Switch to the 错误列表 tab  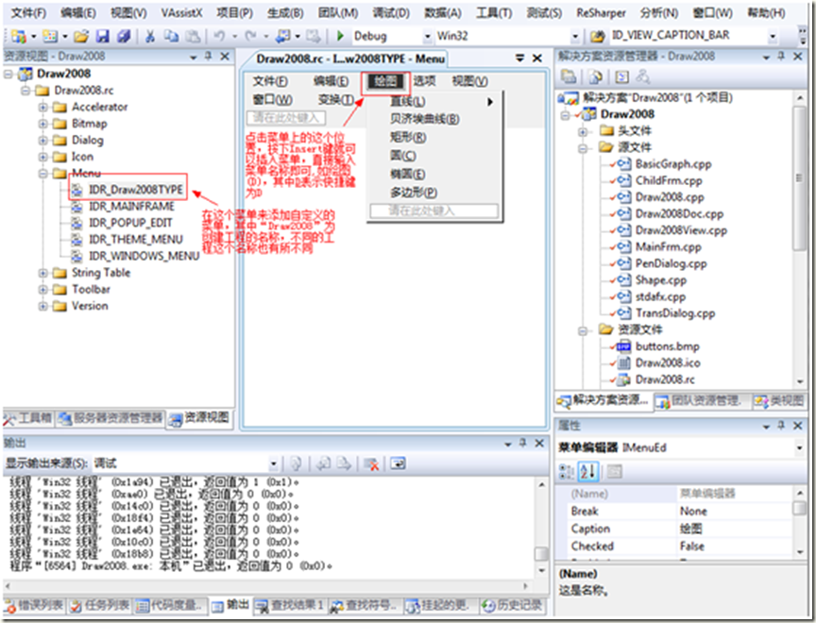click(x=33, y=605)
